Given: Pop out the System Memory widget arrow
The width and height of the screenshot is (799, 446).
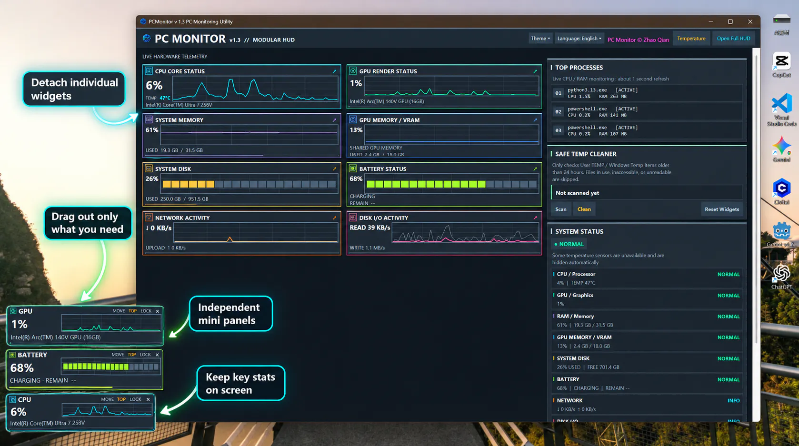Looking at the screenshot, I should pos(334,120).
